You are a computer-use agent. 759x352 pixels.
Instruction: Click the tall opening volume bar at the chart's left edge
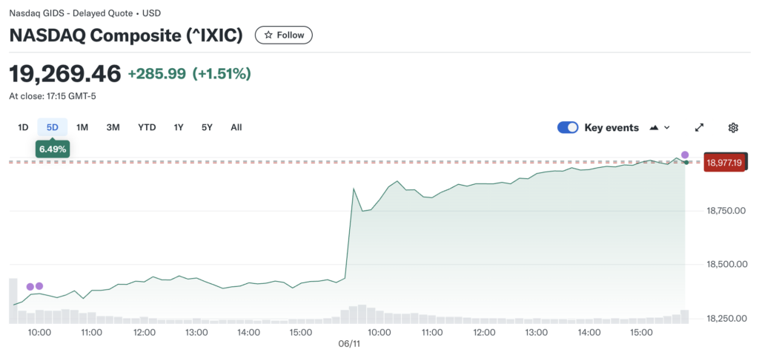point(13,300)
